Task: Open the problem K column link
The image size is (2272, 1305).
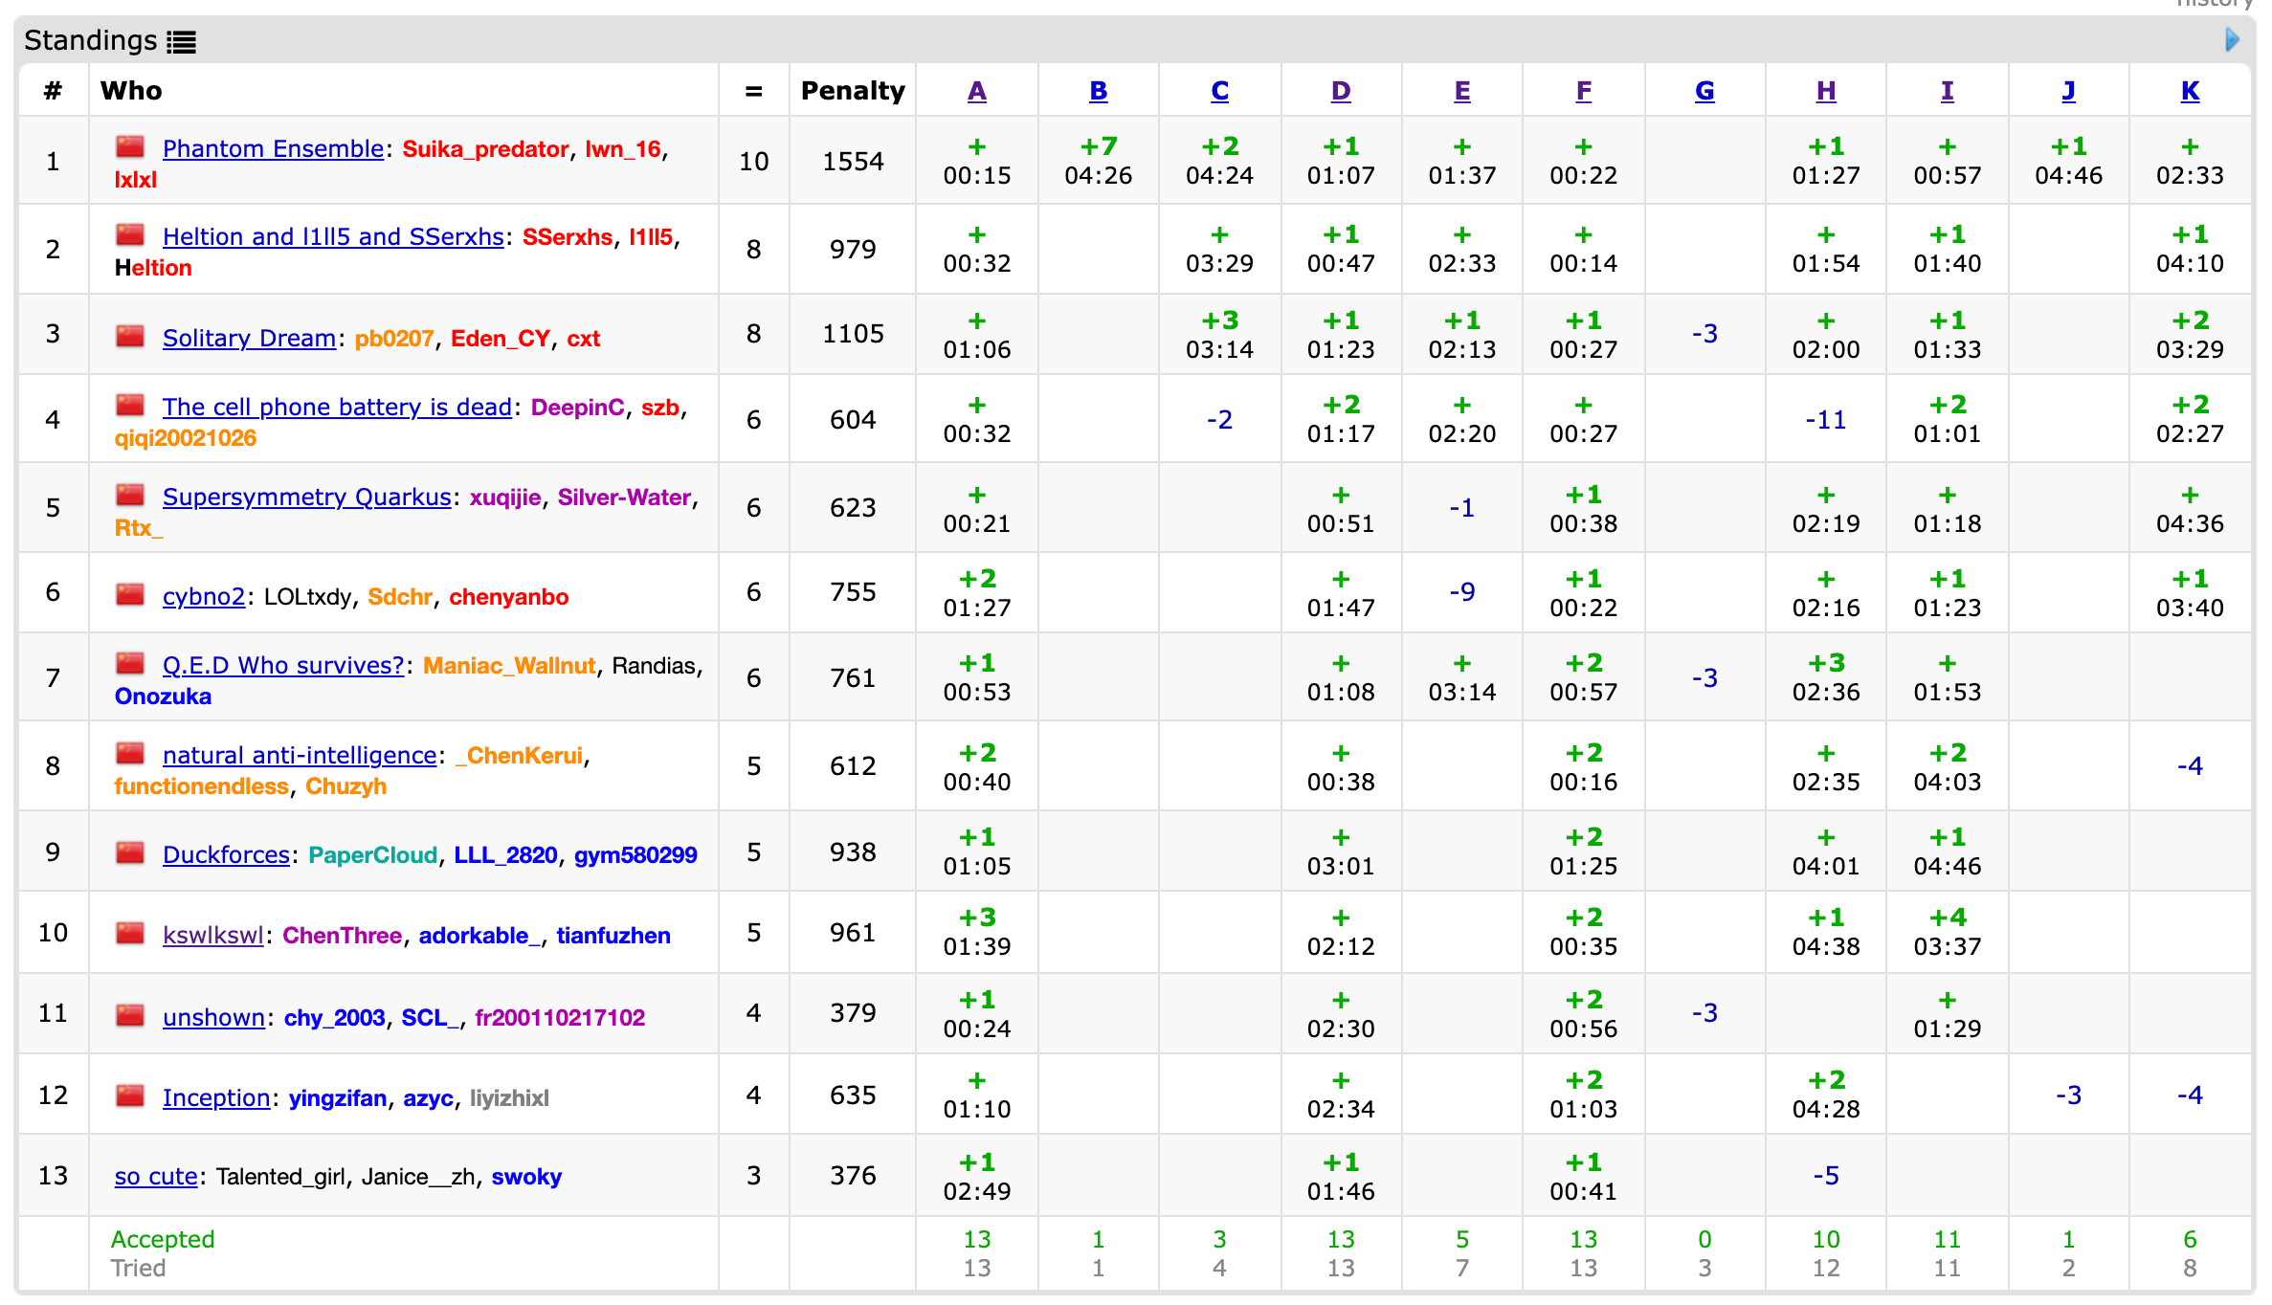Action: click(2190, 91)
